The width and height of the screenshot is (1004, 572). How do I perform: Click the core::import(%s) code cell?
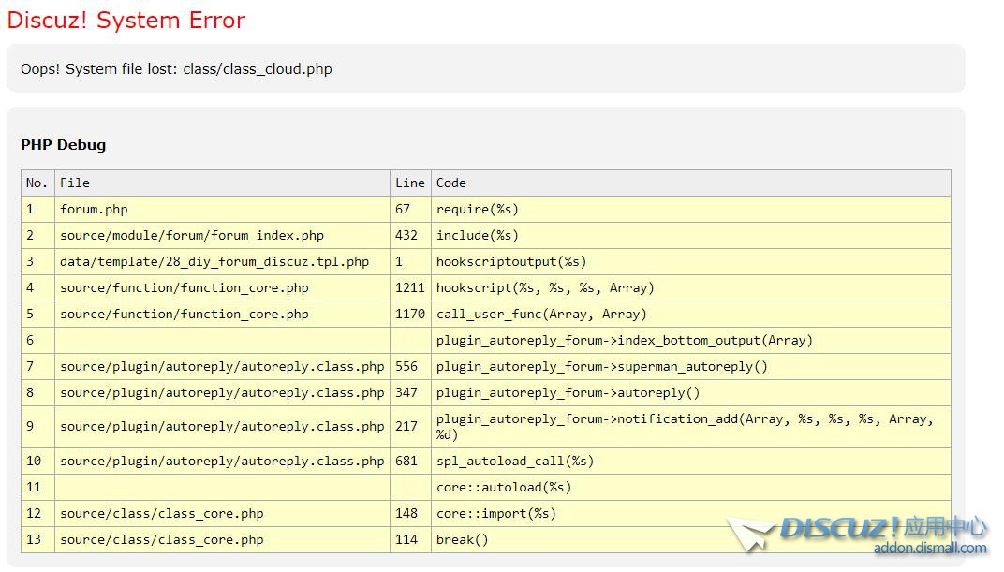496,514
